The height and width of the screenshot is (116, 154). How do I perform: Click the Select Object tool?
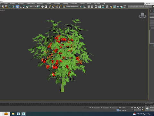tap(3, 7)
